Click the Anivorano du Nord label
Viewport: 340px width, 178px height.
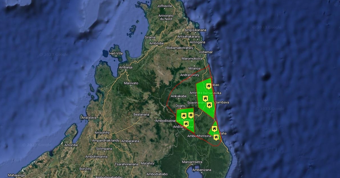(166, 17)
